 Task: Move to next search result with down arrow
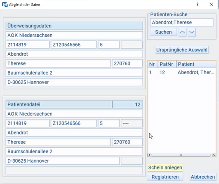pyautogui.click(x=192, y=32)
